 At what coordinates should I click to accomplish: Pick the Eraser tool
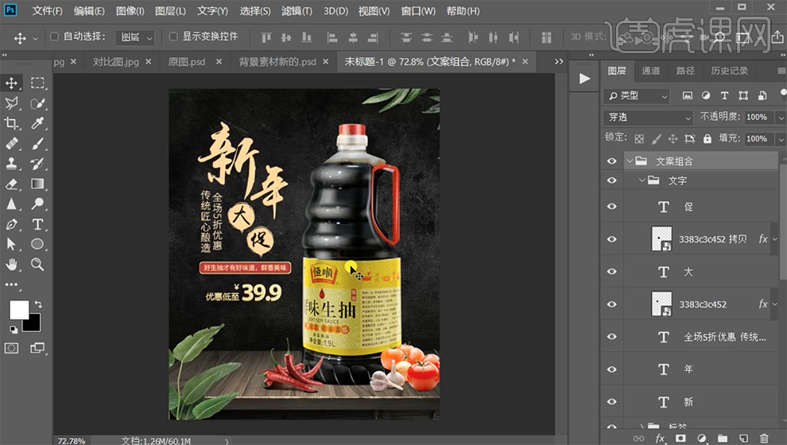tap(12, 184)
